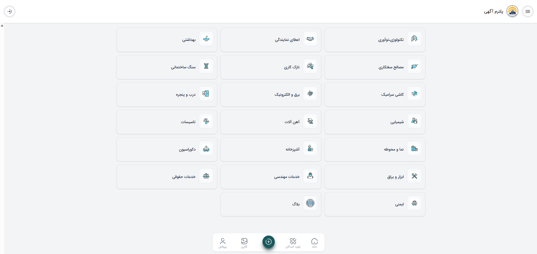Open تولید کنندگان in bottom navigation
The image size is (537, 254).
pos(293,243)
